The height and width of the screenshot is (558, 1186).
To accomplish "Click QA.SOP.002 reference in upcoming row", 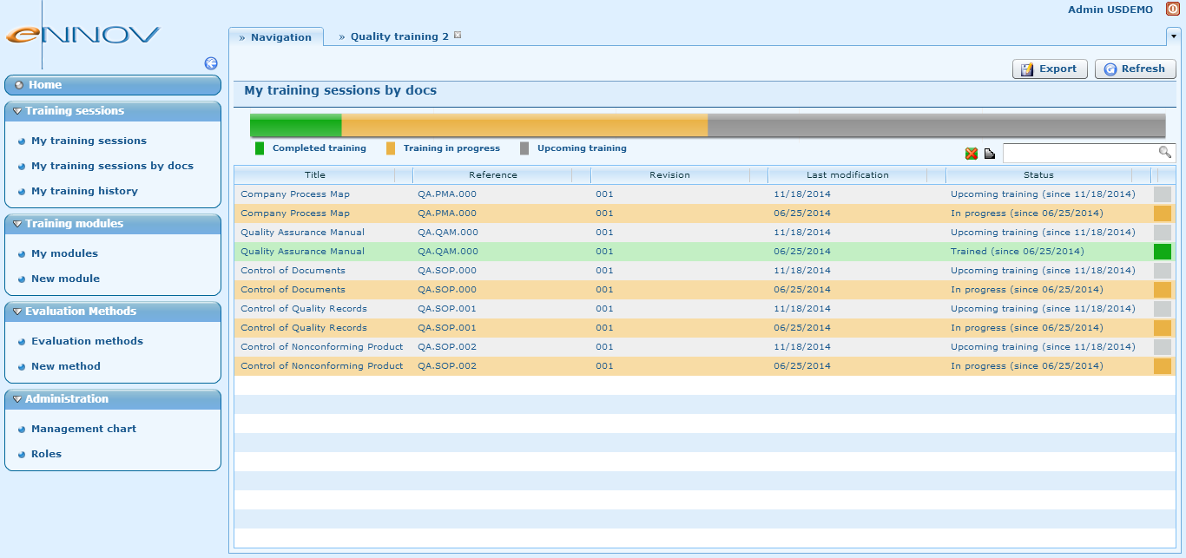I will point(447,347).
